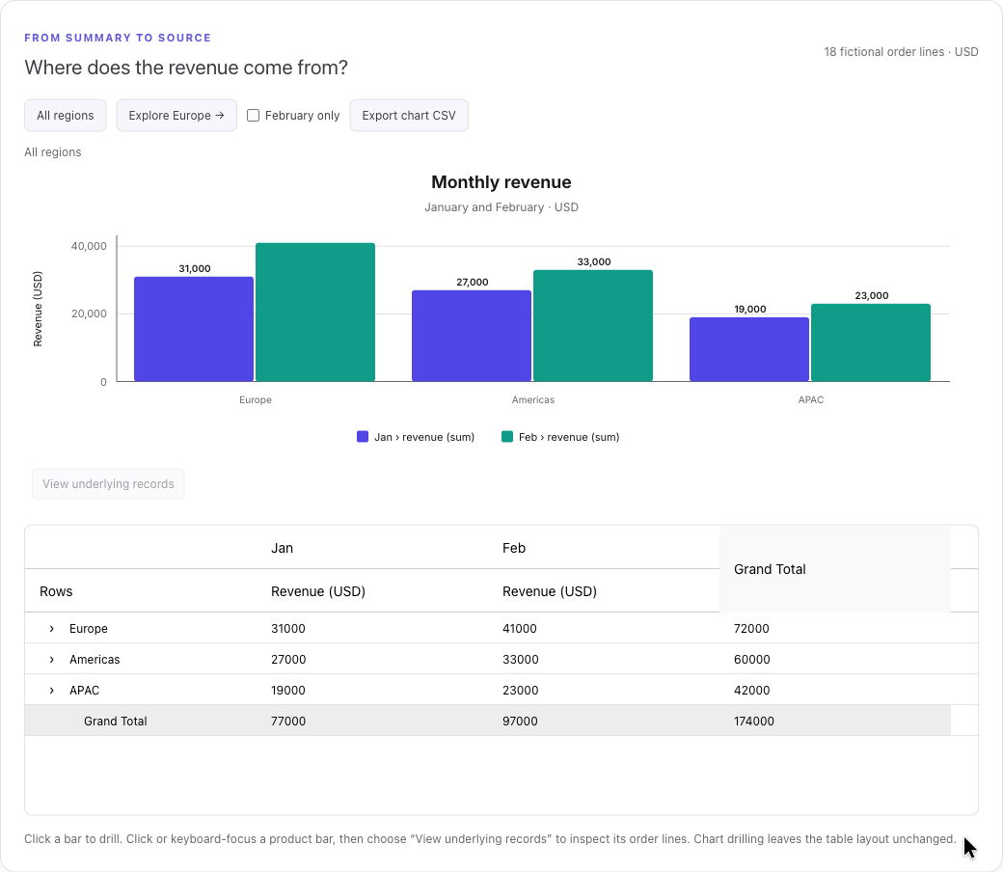Select Americas January bar labeled 27,000
The height and width of the screenshot is (872, 1003).
click(472, 336)
